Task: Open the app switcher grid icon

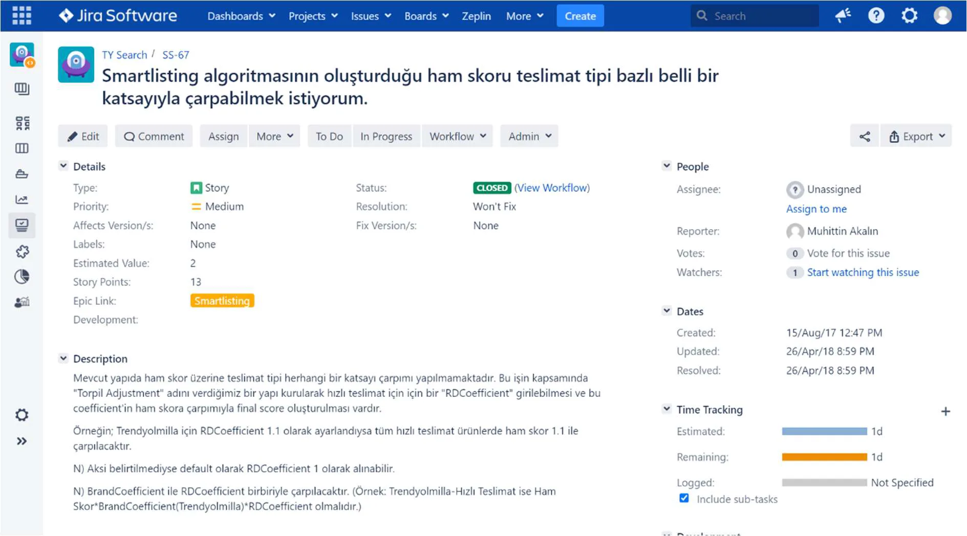Action: (x=22, y=16)
